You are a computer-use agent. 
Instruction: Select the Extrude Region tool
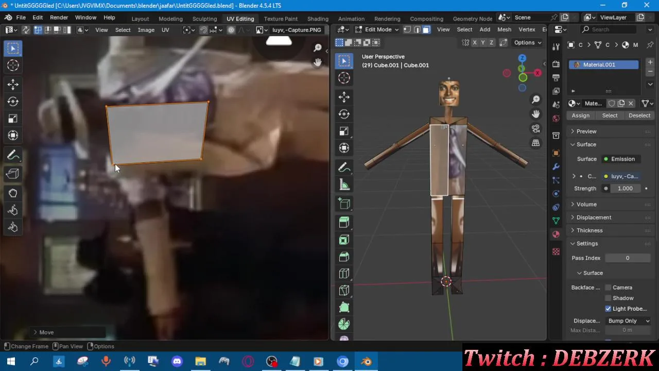click(x=344, y=223)
